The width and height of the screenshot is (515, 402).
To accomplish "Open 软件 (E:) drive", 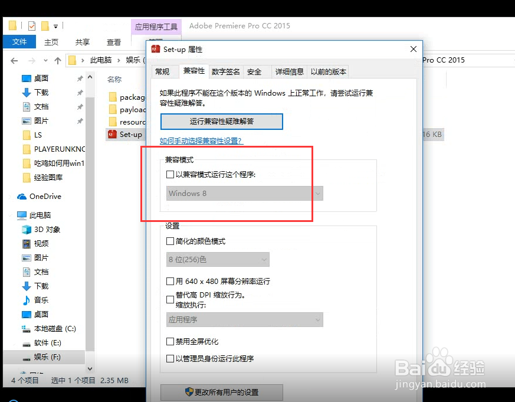I will (41, 343).
